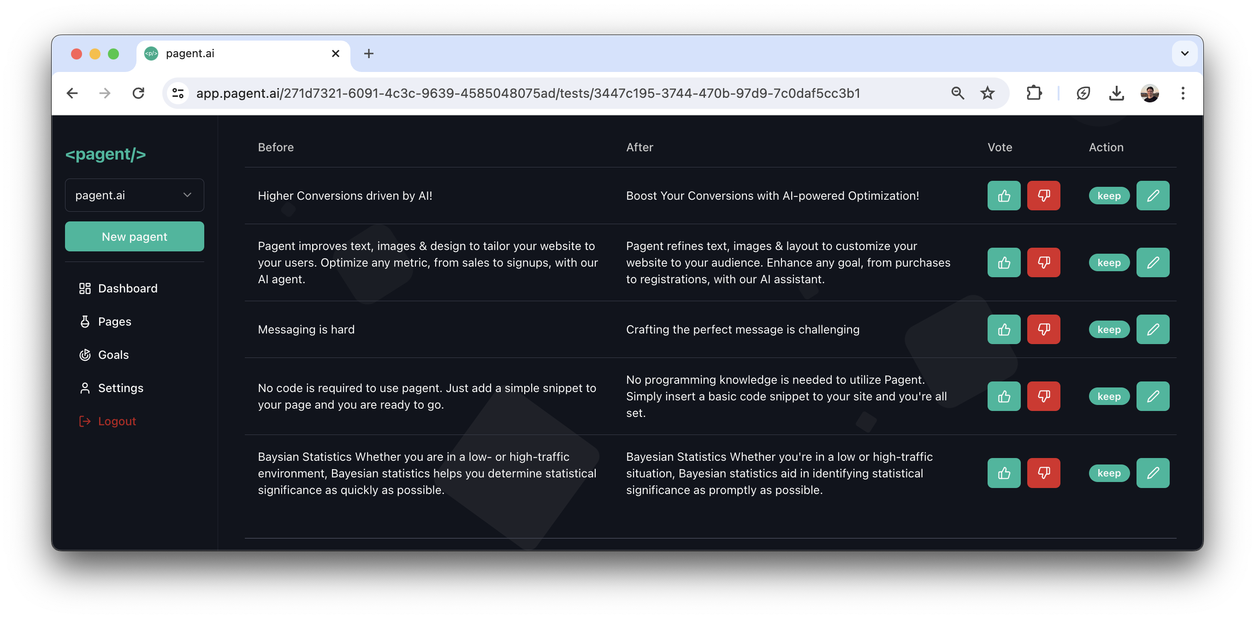Thumbs down the 'No programming knowledge' variant
Viewport: 1255px width, 619px height.
[1043, 396]
